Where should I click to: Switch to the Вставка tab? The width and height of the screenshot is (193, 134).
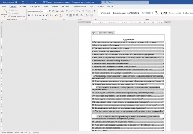pyautogui.click(x=23, y=6)
